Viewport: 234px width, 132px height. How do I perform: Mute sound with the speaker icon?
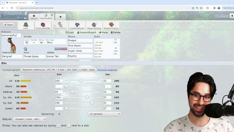pos(232,16)
